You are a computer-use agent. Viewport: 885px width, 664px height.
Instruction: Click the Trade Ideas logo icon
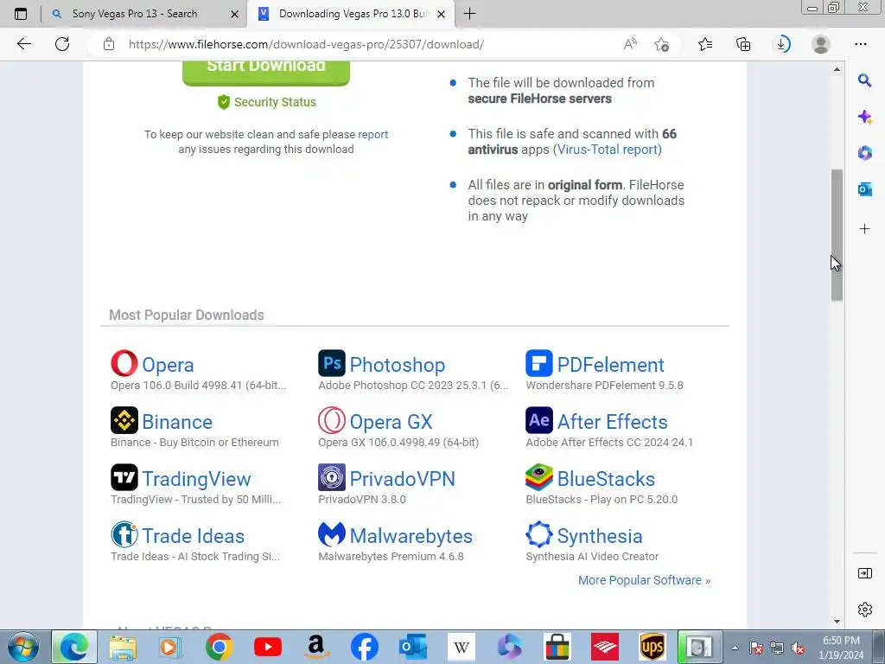point(124,534)
